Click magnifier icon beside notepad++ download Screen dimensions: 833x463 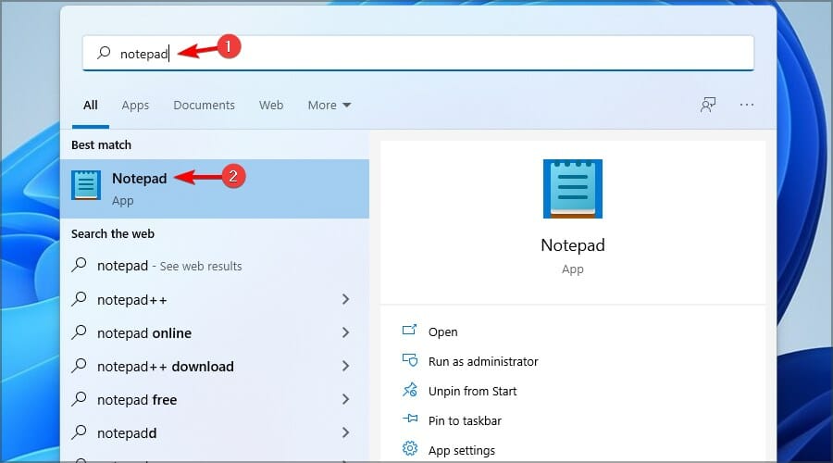coord(79,365)
